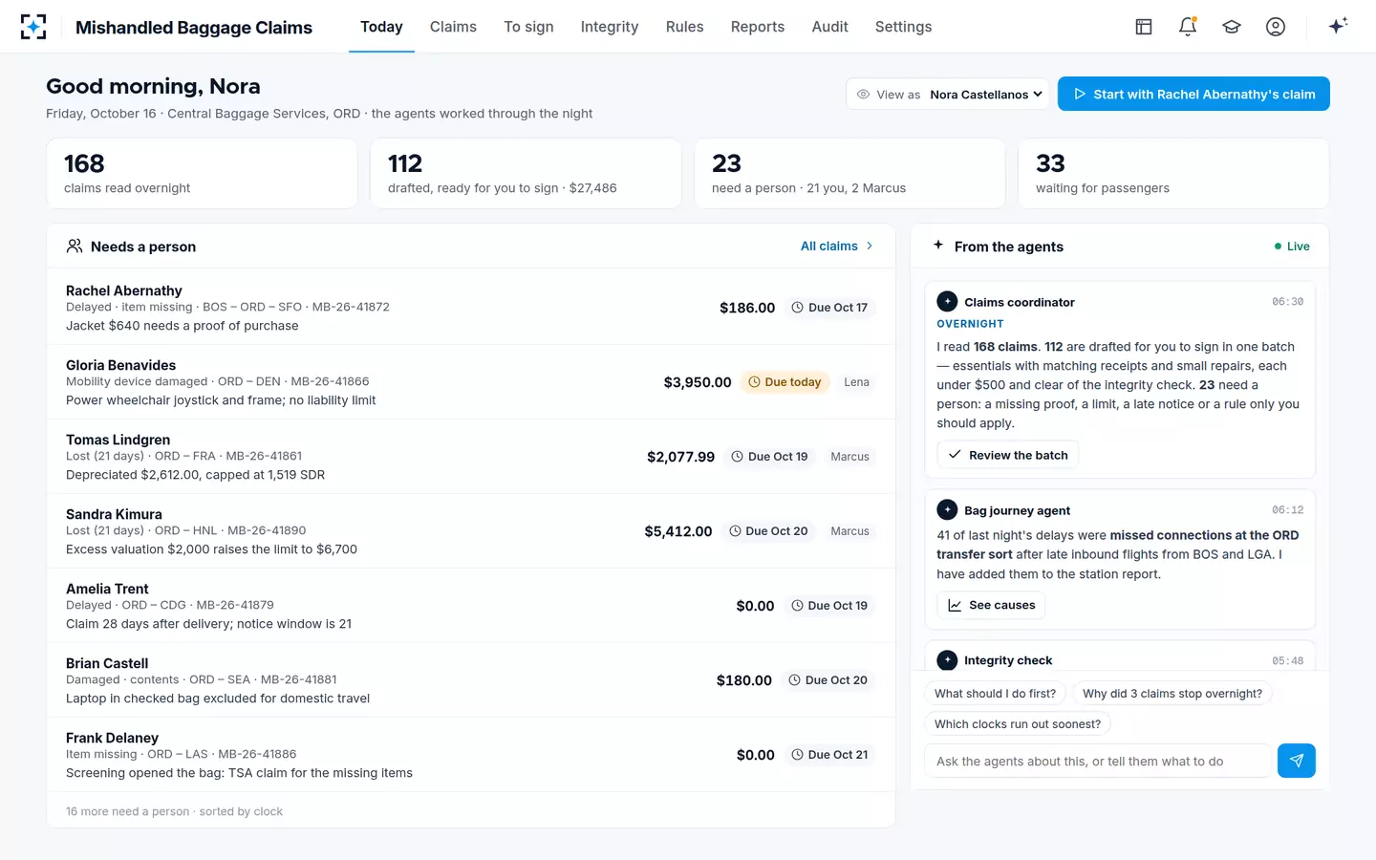The image size is (1376, 860).
Task: Focus the Ask the agents input field
Action: (x=1098, y=761)
